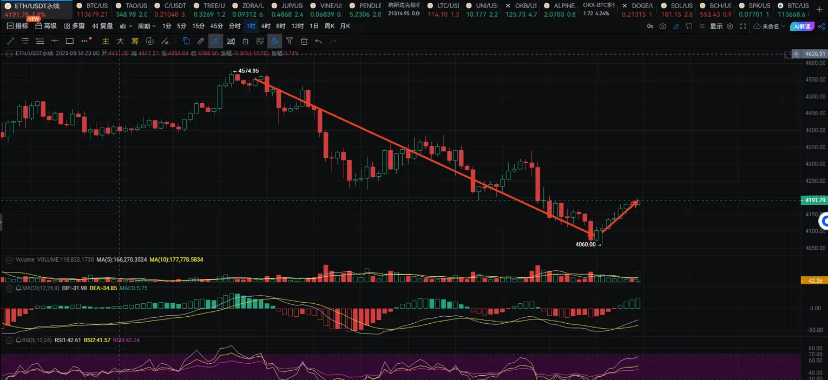Open the 多窗 multi-window button
Image resolution: width=828 pixels, height=380 pixels.
point(74,26)
